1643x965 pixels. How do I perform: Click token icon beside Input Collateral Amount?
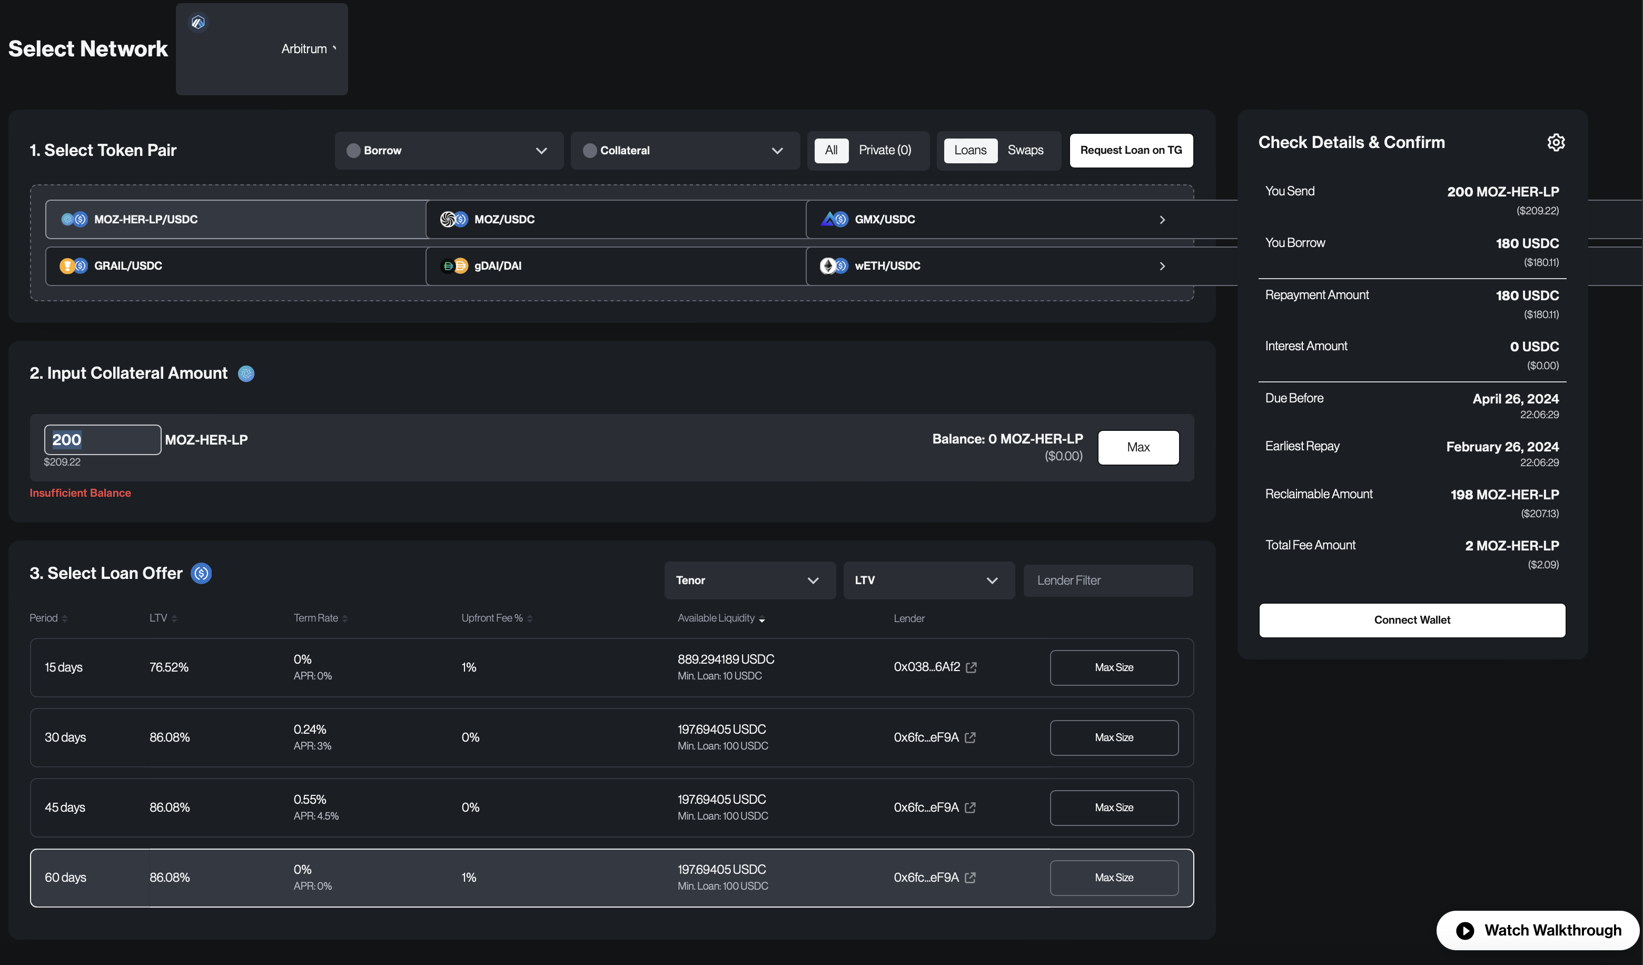pos(246,373)
